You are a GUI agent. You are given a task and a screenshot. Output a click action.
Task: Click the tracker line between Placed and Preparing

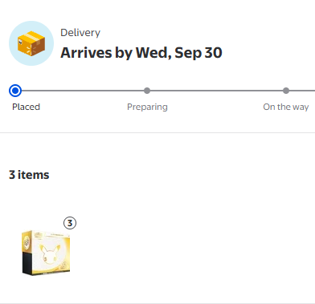[x=83, y=91]
